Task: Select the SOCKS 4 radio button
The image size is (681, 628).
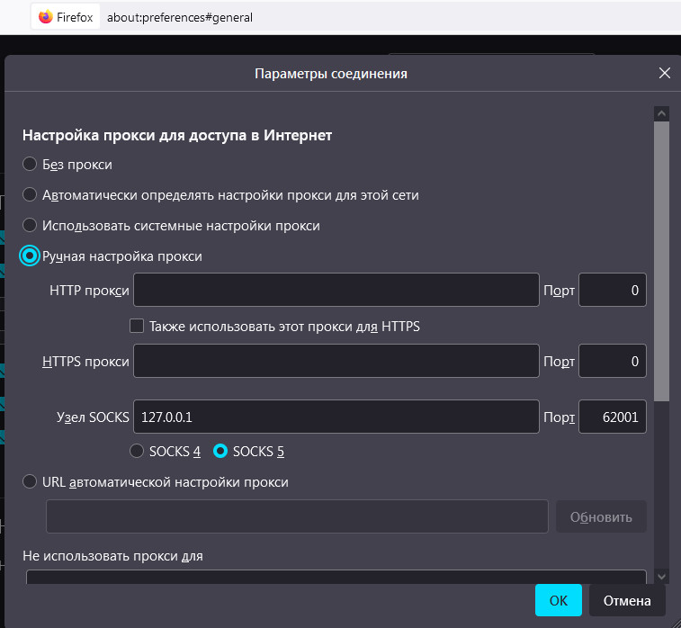Action: coord(138,451)
